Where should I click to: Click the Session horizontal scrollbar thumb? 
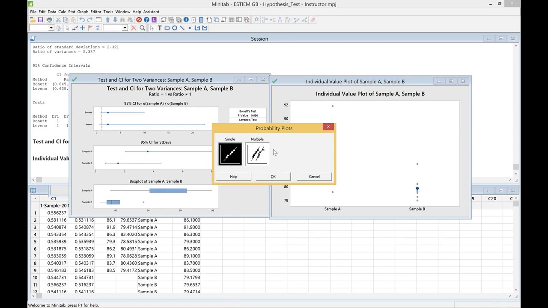[39, 180]
